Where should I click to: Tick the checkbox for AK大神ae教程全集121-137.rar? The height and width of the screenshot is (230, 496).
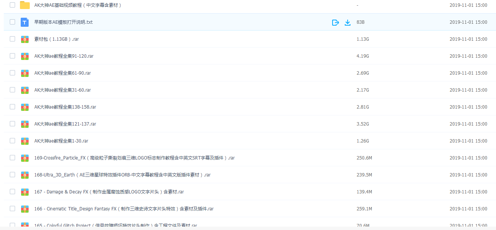pos(12,124)
